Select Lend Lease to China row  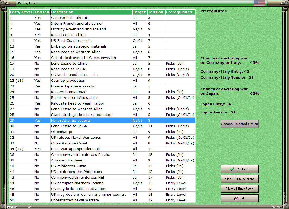(102, 63)
